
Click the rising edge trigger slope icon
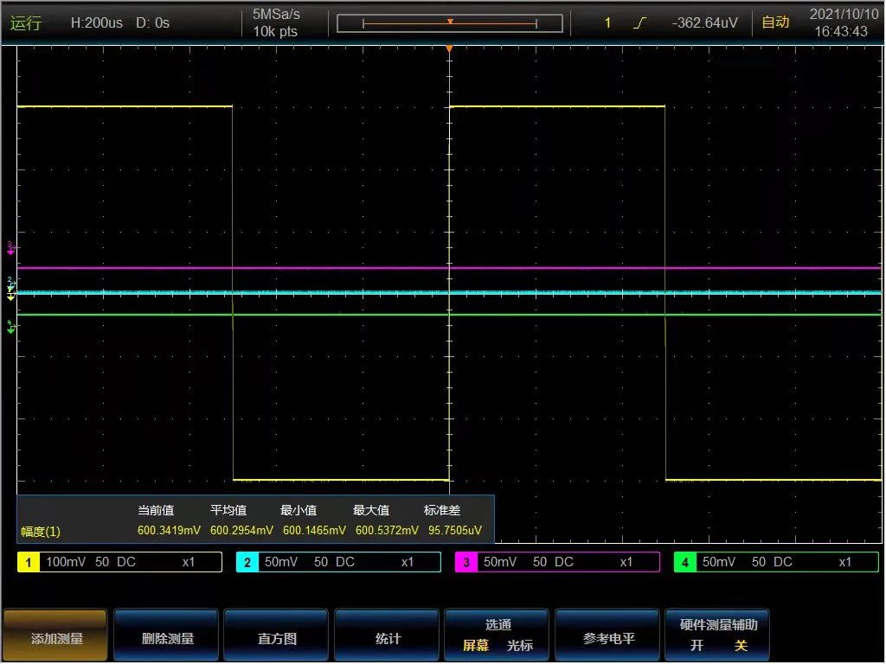(639, 23)
